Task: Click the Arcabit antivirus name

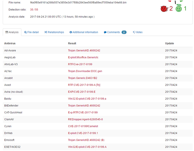Action: coord(8,78)
